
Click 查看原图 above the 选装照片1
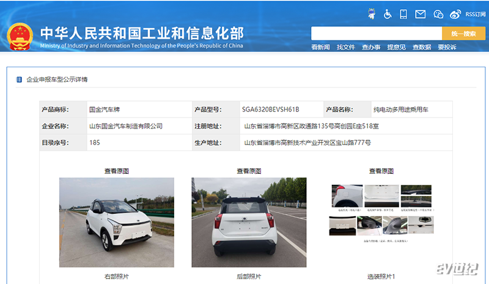click(381, 171)
